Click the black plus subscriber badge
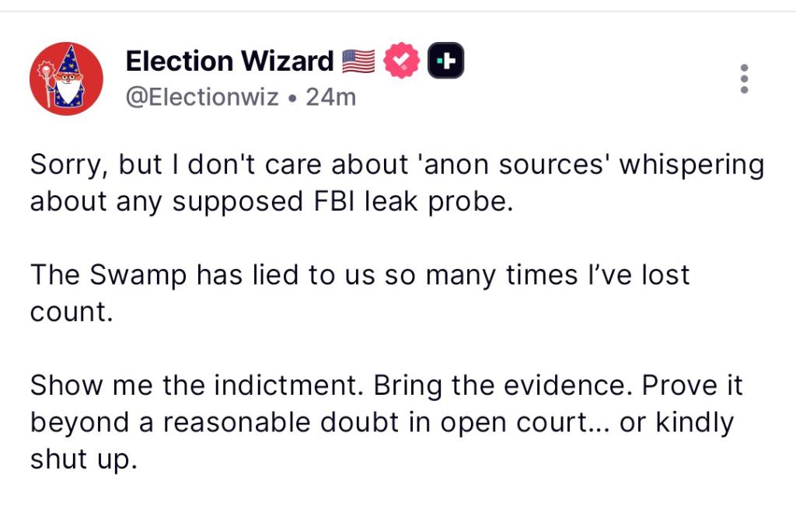This screenshot has height=509, width=796. [x=445, y=61]
